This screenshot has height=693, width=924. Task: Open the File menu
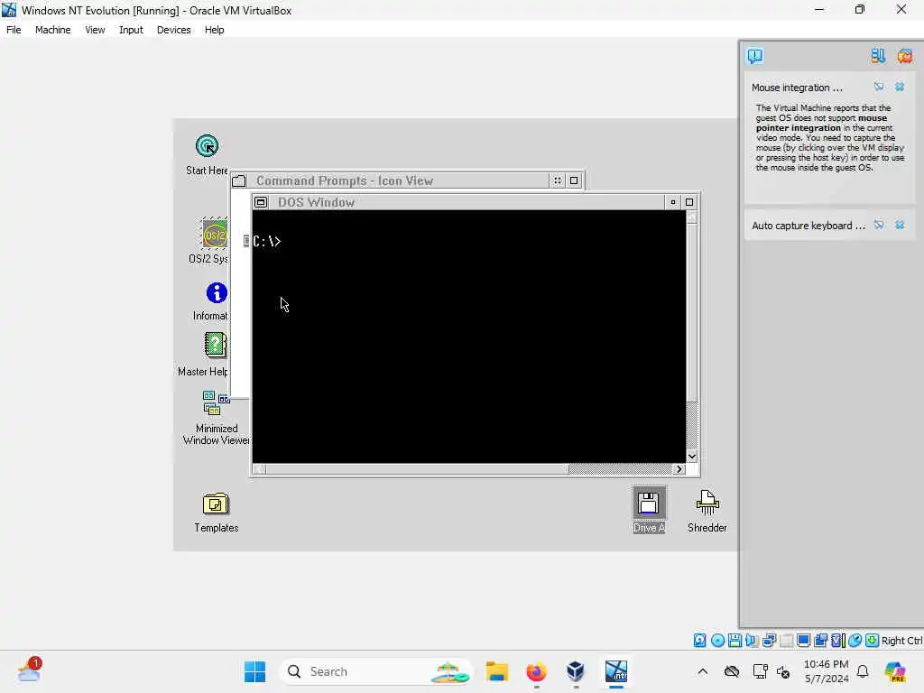click(x=14, y=30)
